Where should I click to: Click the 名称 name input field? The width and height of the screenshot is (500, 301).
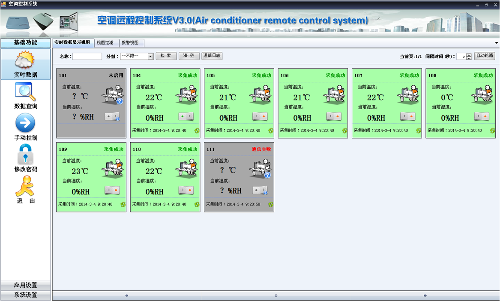click(87, 57)
